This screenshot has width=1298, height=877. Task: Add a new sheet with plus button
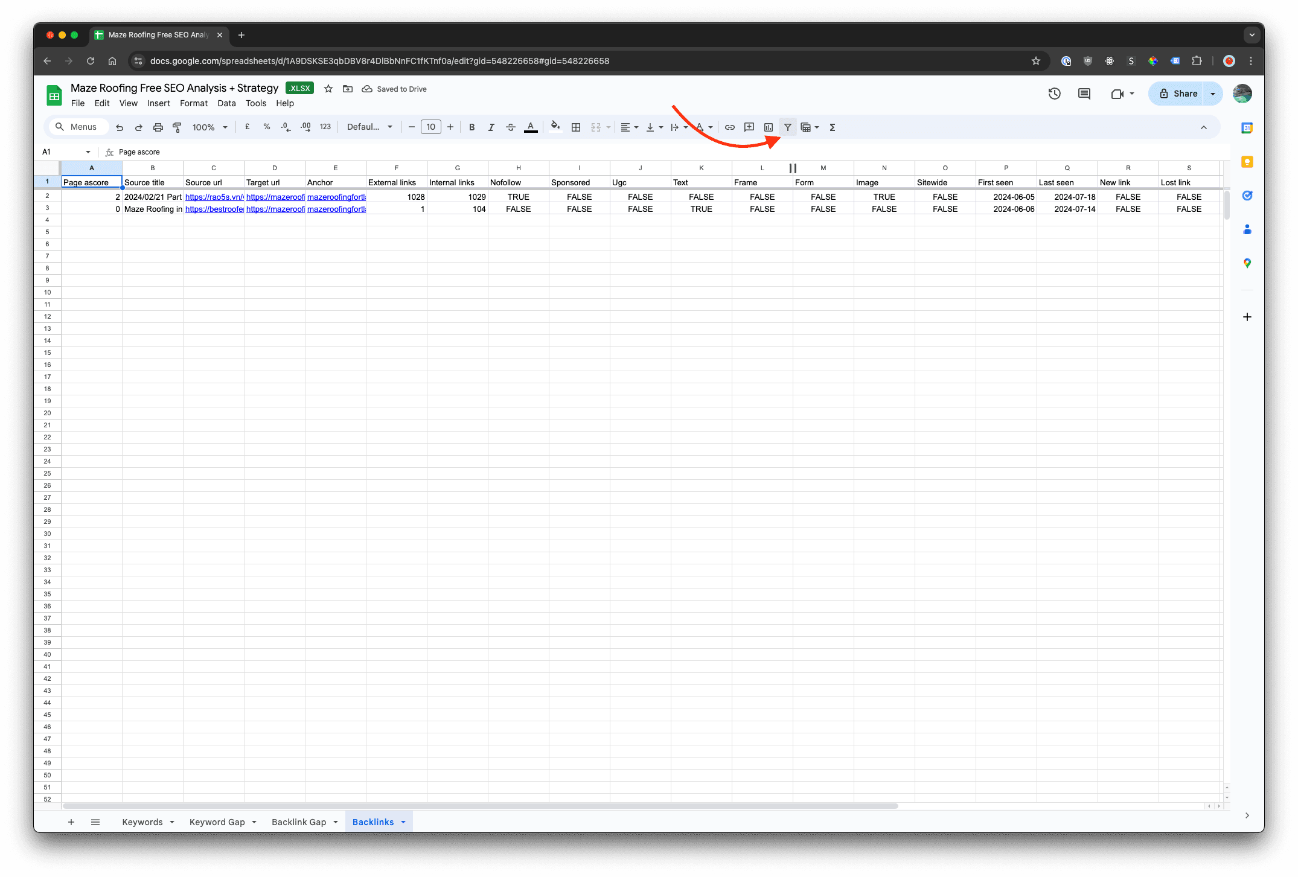click(x=71, y=822)
